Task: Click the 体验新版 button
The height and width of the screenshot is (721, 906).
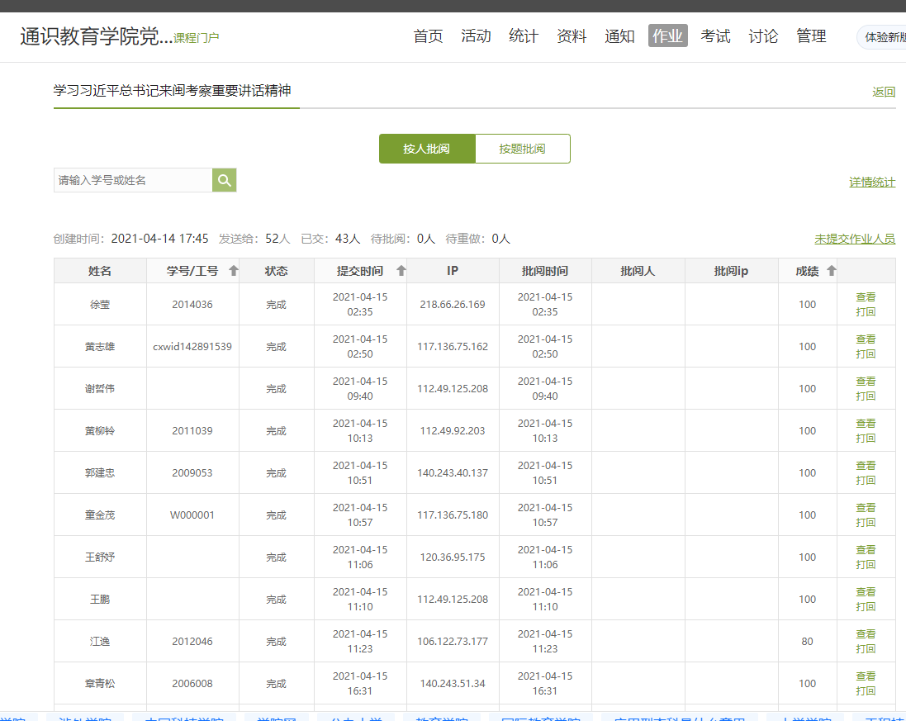Action: click(x=884, y=37)
